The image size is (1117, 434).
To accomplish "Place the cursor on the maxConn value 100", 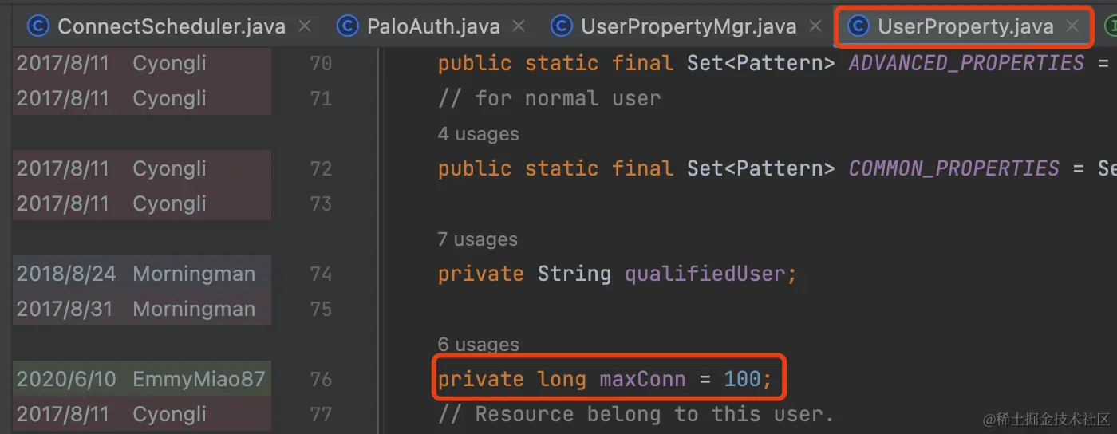I will click(742, 379).
